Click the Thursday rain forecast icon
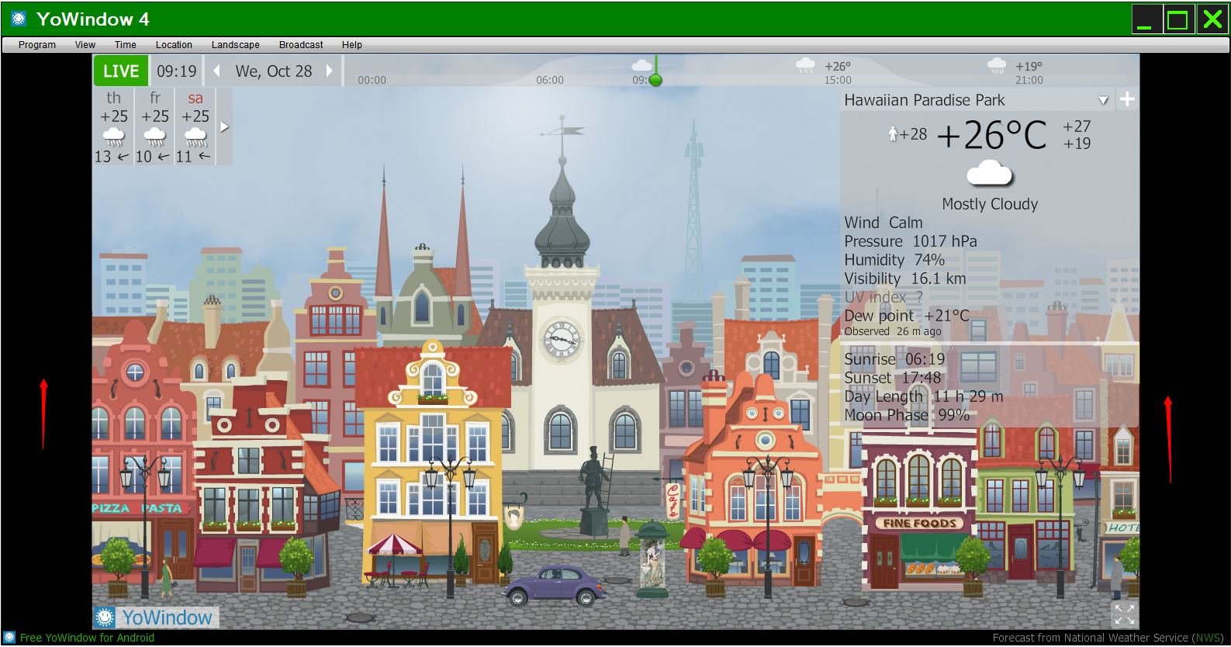Viewport: 1231px width, 647px height. pos(114,137)
